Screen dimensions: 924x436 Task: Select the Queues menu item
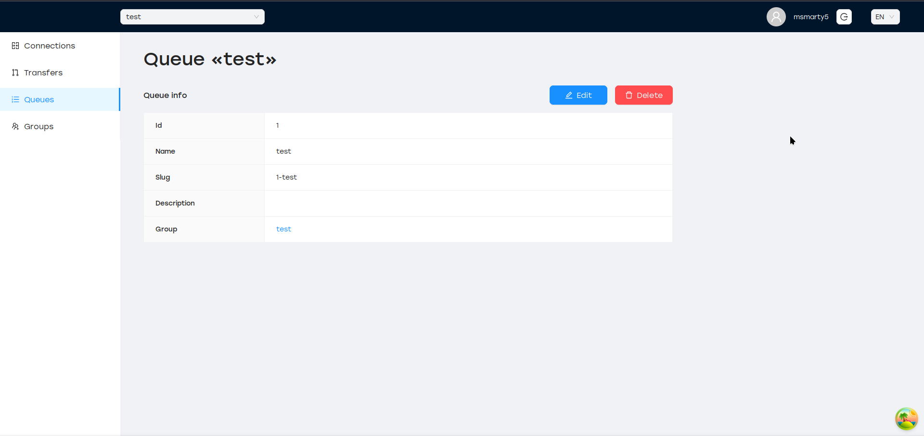click(x=39, y=99)
